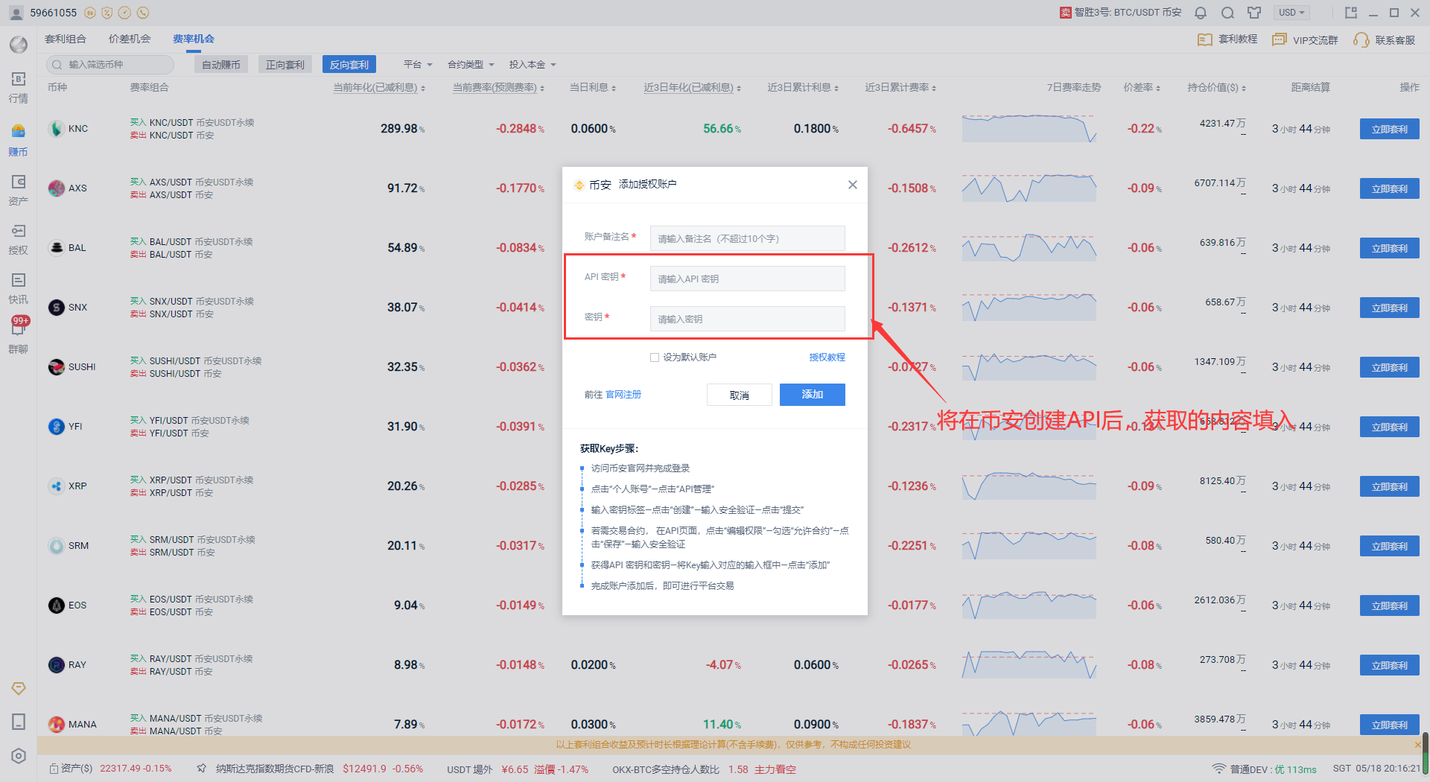The width and height of the screenshot is (1430, 782).
Task: Click 立即套利 for the SUSHI row
Action: tap(1390, 368)
